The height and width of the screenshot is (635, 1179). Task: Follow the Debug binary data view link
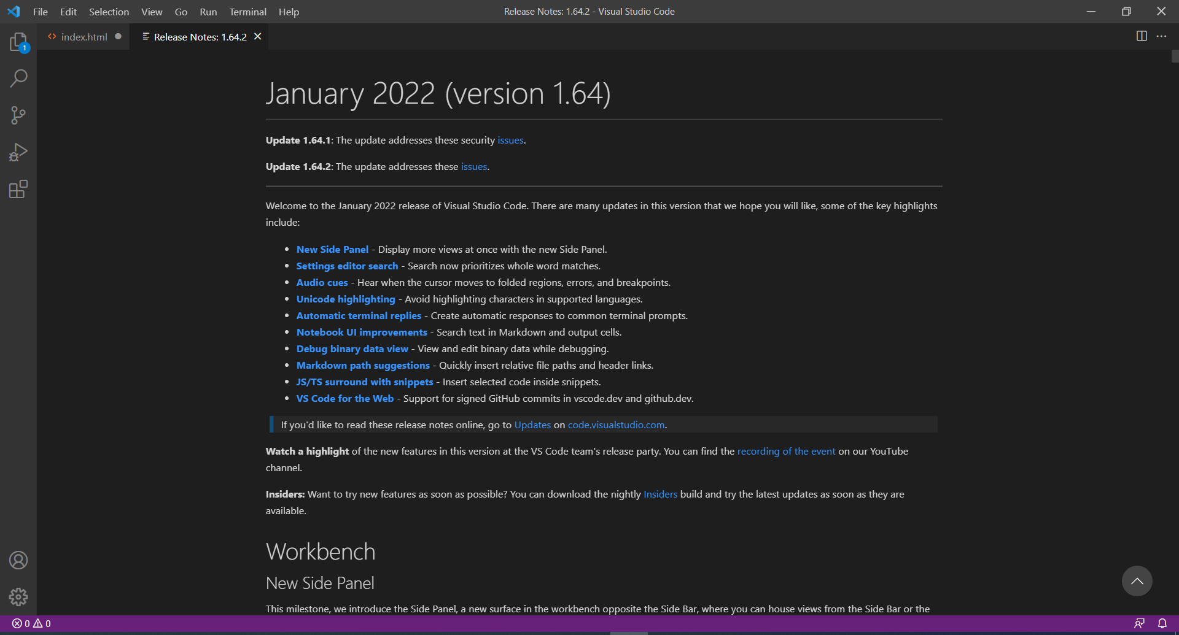pos(352,349)
